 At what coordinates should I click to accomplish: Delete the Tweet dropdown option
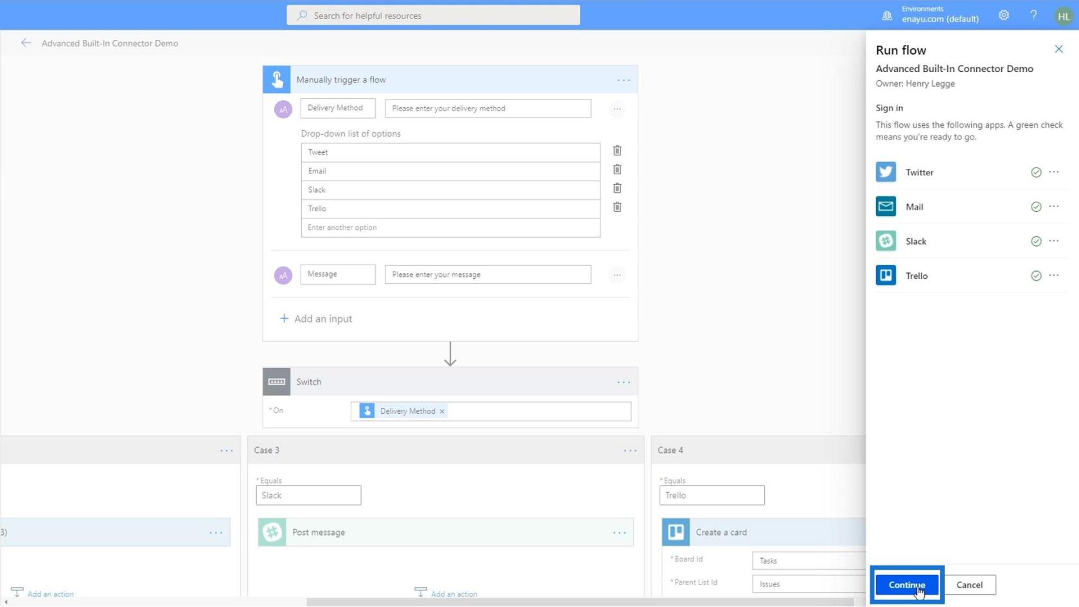click(x=617, y=150)
